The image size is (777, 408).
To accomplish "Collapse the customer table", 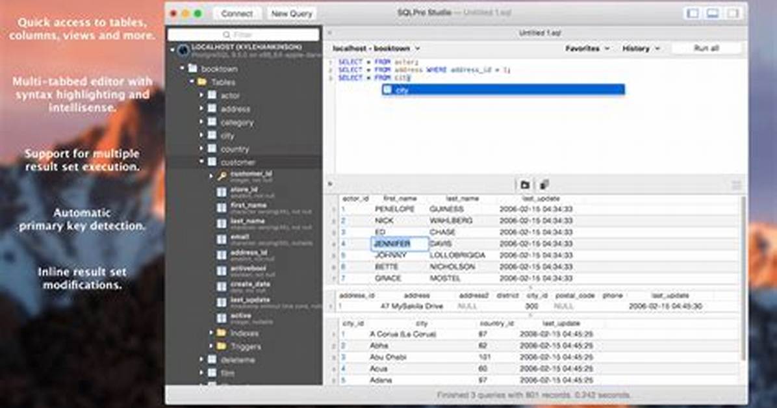I will (201, 162).
